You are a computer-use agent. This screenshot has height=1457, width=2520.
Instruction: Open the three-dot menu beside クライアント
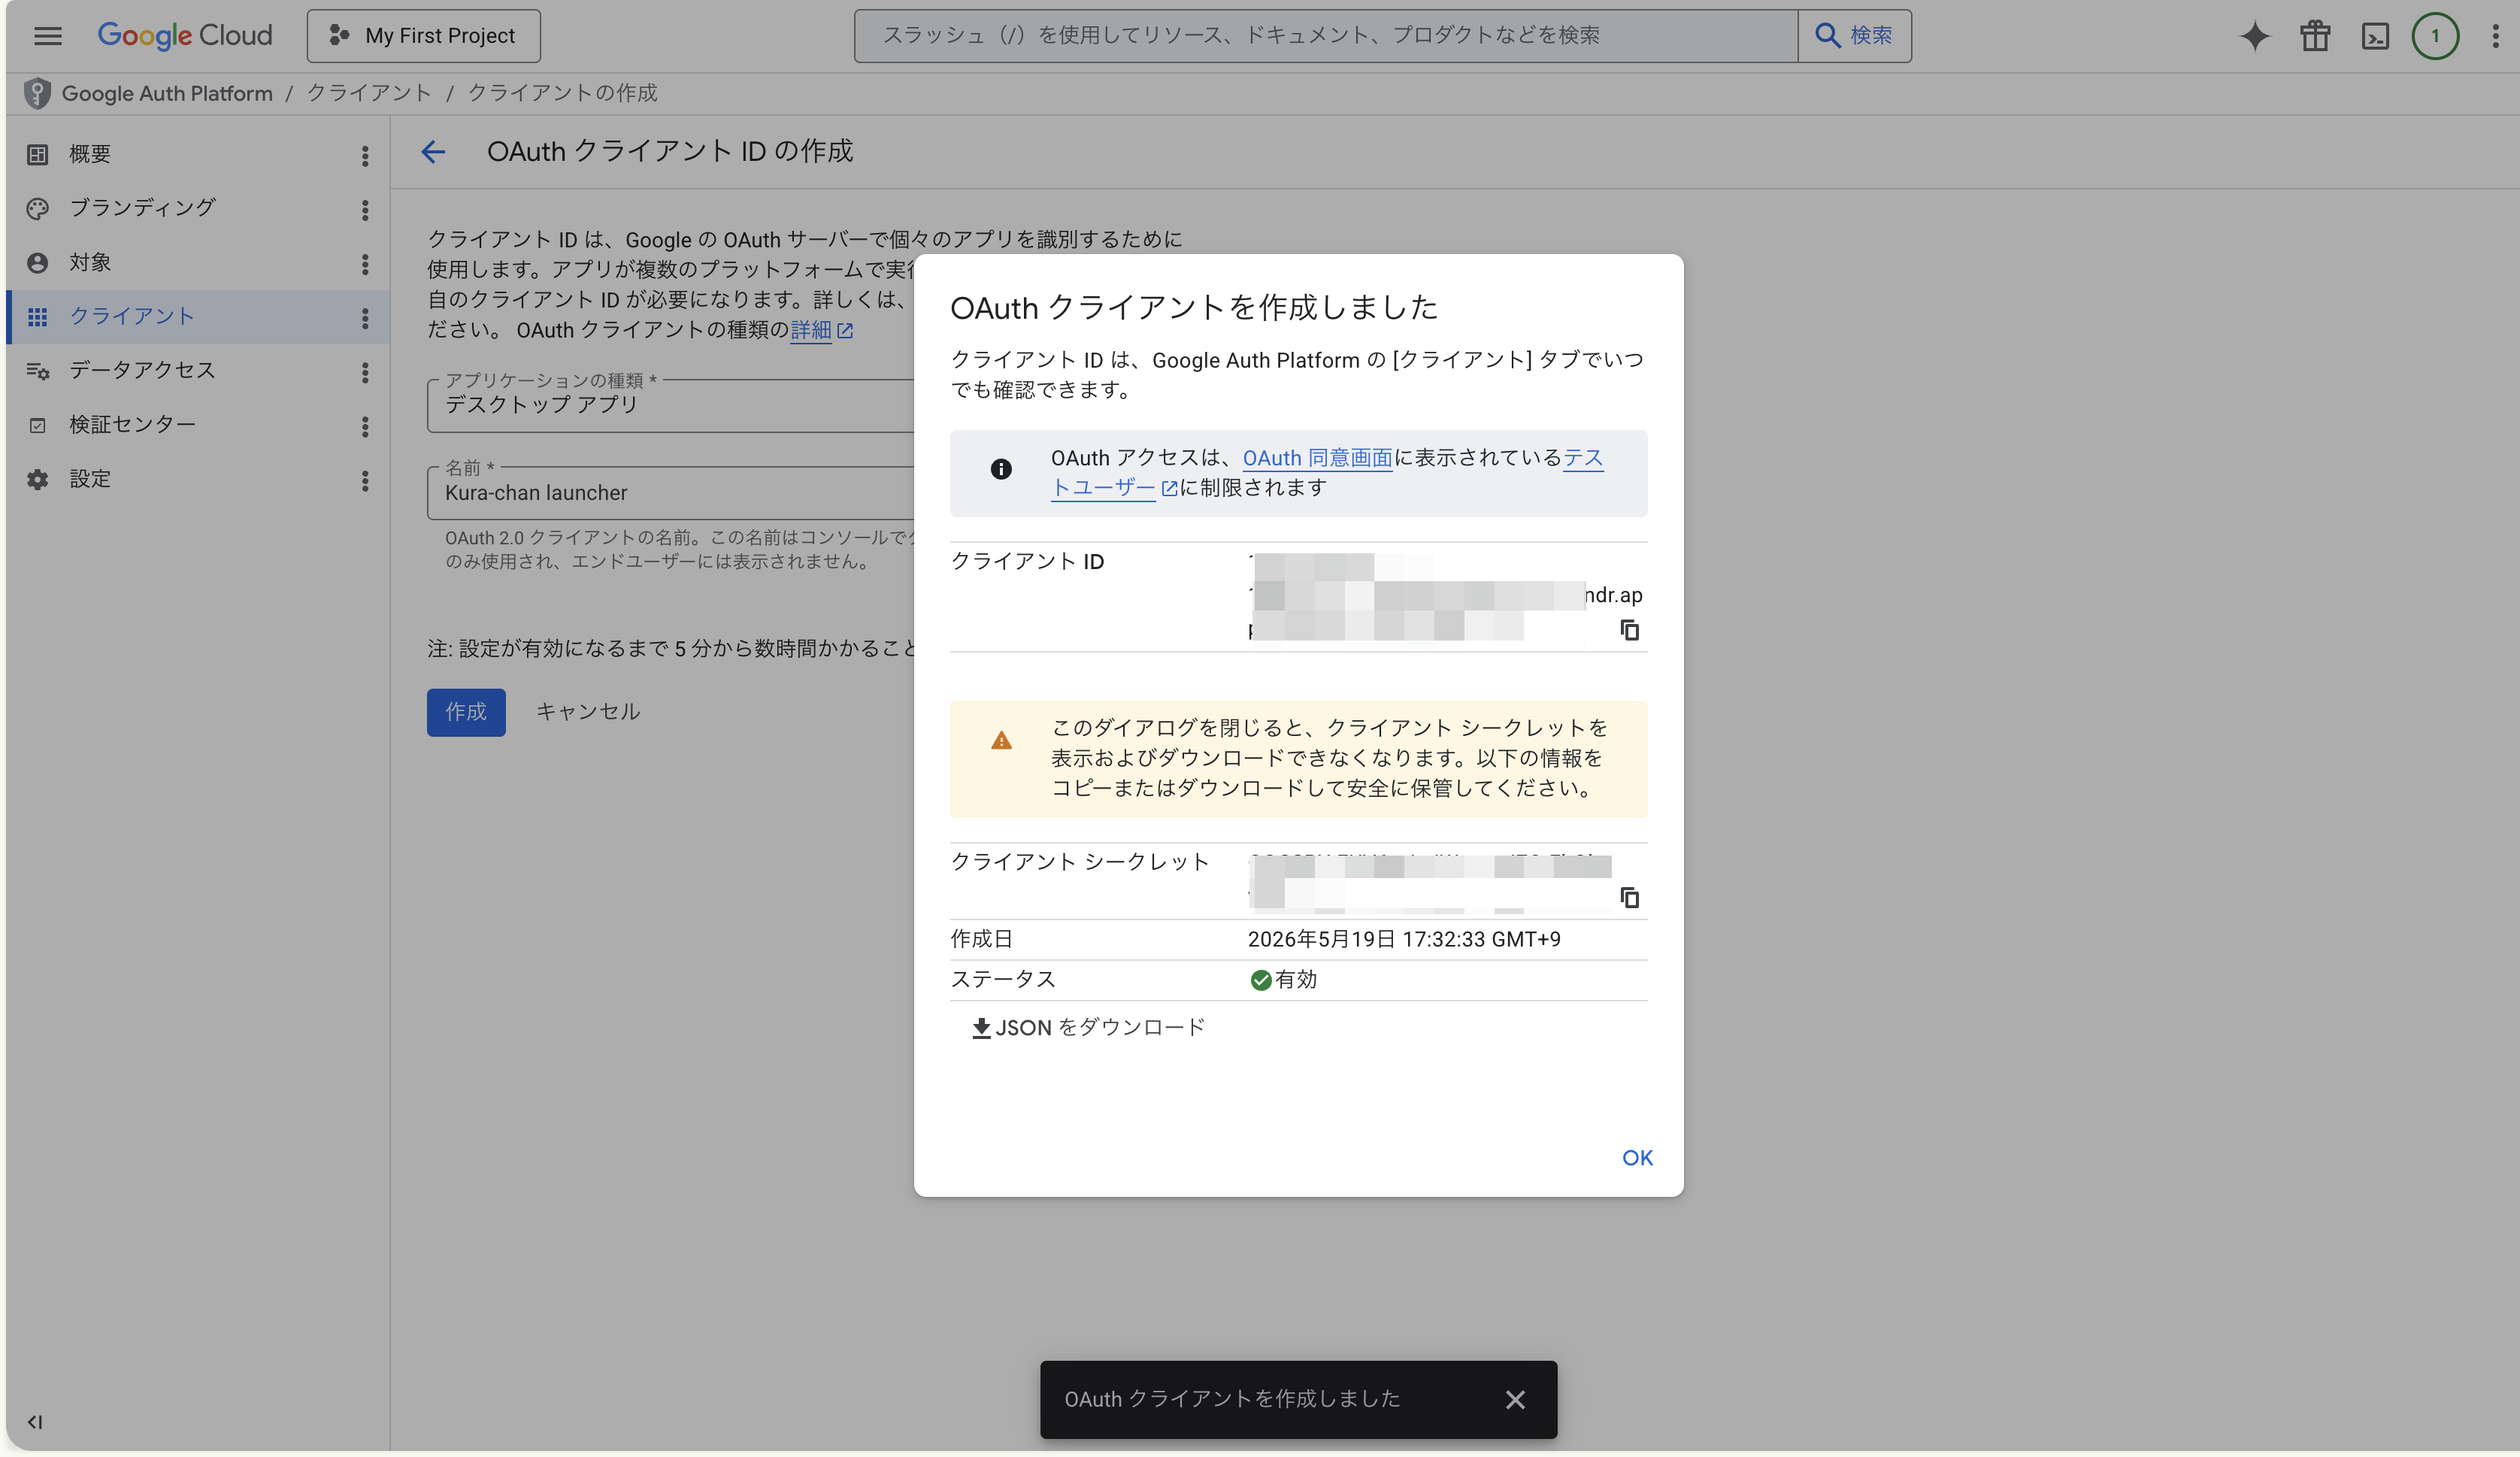(x=365, y=317)
